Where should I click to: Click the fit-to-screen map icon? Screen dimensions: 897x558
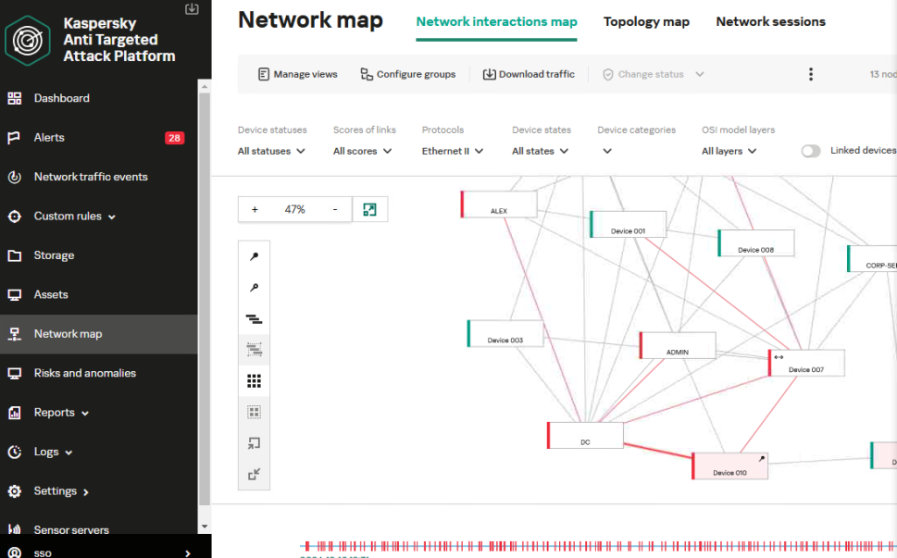point(369,210)
